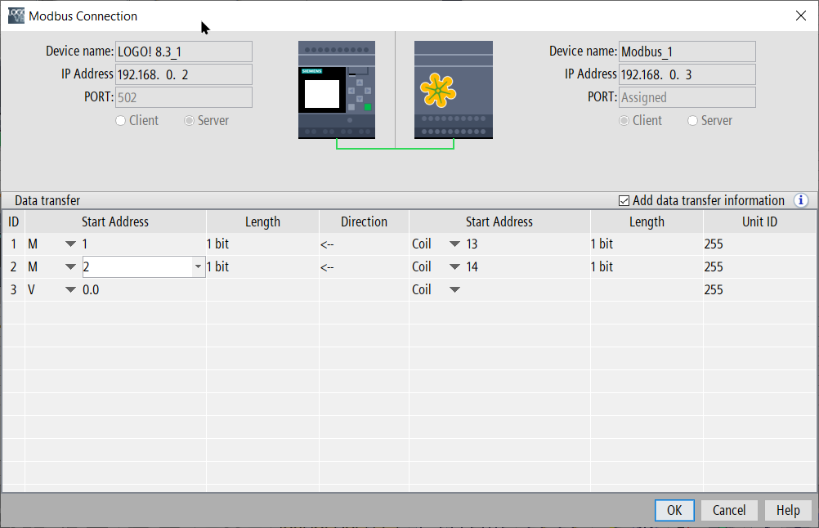Select Client radio for LOGO! 8.3_1
Viewport: 819px width, 528px height.
click(x=121, y=121)
